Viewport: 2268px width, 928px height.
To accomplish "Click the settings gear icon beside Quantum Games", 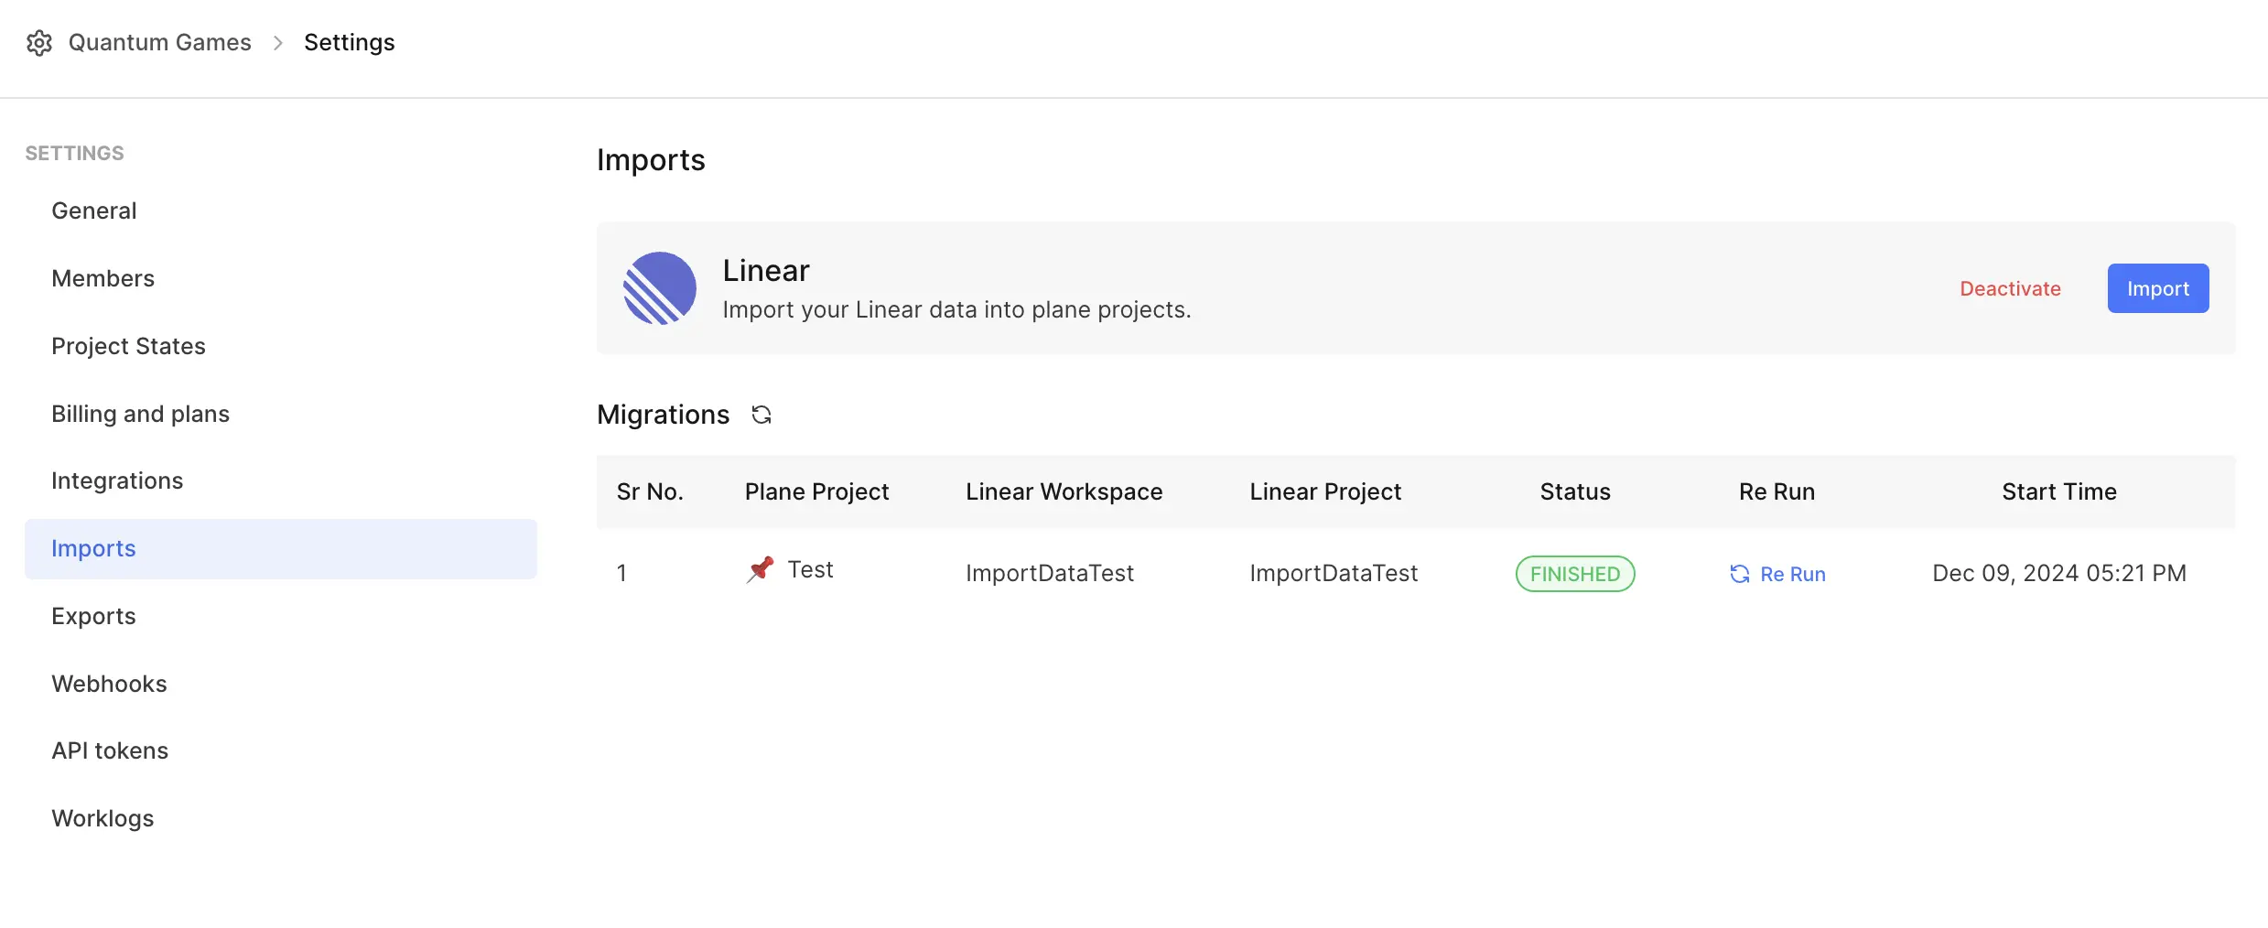I will pos(39,43).
